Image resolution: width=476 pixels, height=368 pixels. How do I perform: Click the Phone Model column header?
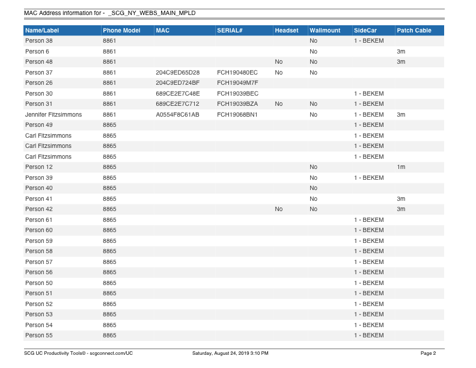121,31
